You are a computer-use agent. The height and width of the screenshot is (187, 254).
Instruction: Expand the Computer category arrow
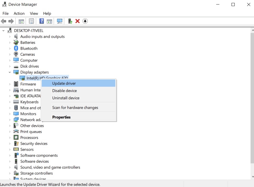[x=10, y=60]
